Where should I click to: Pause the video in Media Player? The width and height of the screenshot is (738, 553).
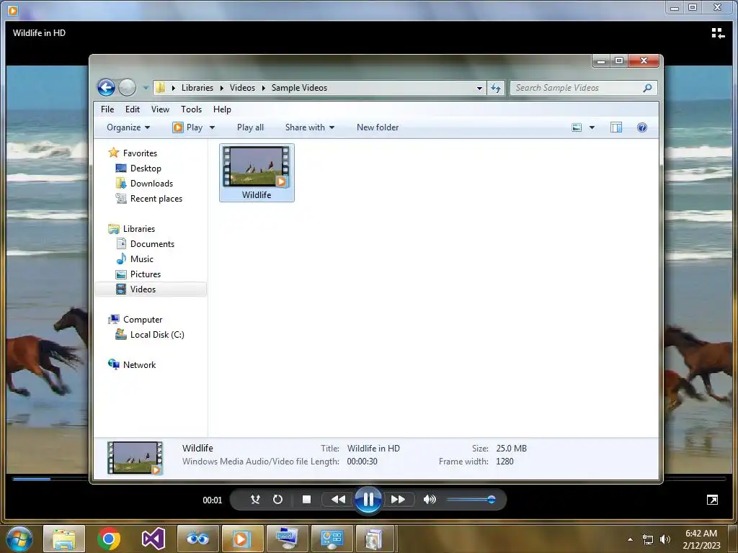[x=368, y=500]
